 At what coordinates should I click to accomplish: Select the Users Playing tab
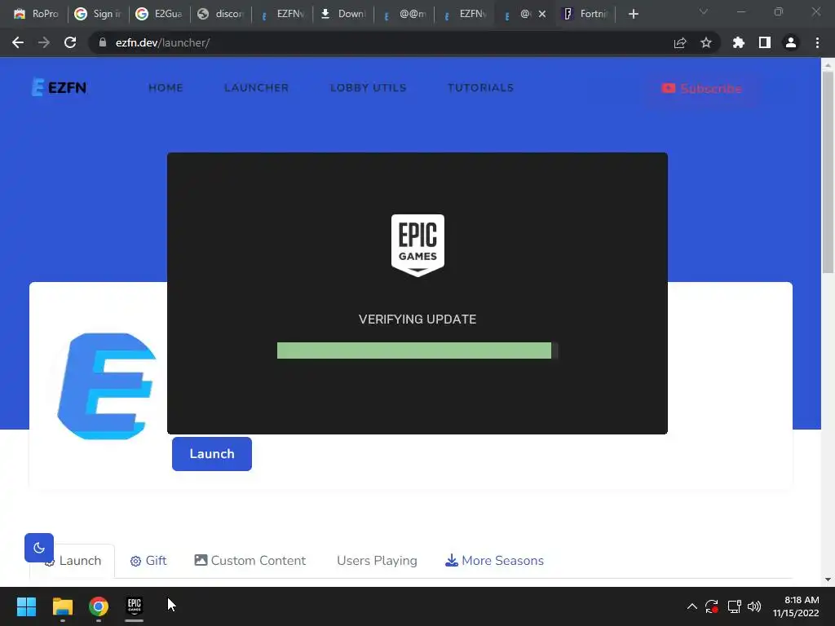377,561
